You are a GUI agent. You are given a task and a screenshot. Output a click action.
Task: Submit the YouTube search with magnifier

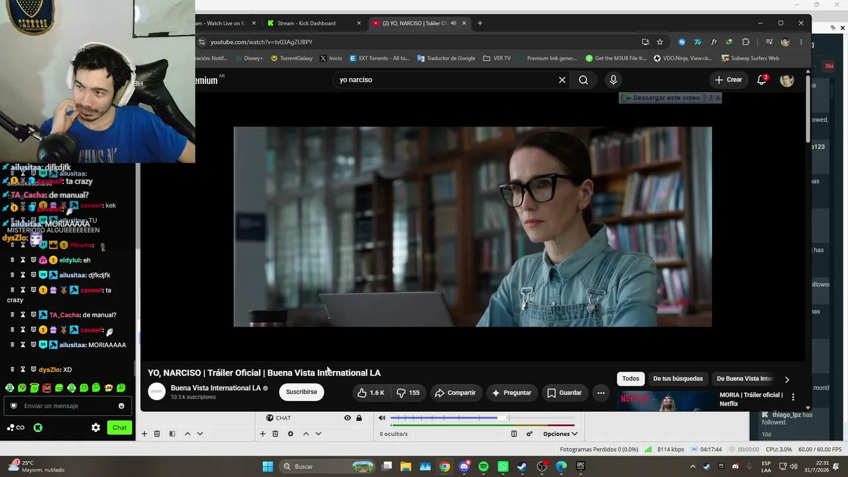[x=583, y=80]
